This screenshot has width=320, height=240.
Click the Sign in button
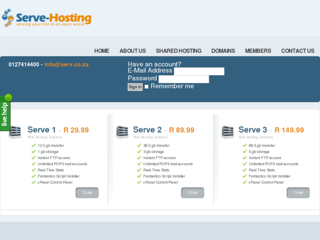point(135,87)
